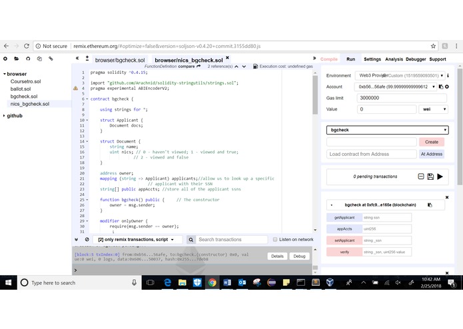This screenshot has height=329, width=463.
Task: Copy the bgcheck instance address with the clipboard icon
Action: pyautogui.click(x=430, y=204)
